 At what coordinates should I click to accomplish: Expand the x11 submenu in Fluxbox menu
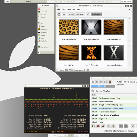[46, 23]
